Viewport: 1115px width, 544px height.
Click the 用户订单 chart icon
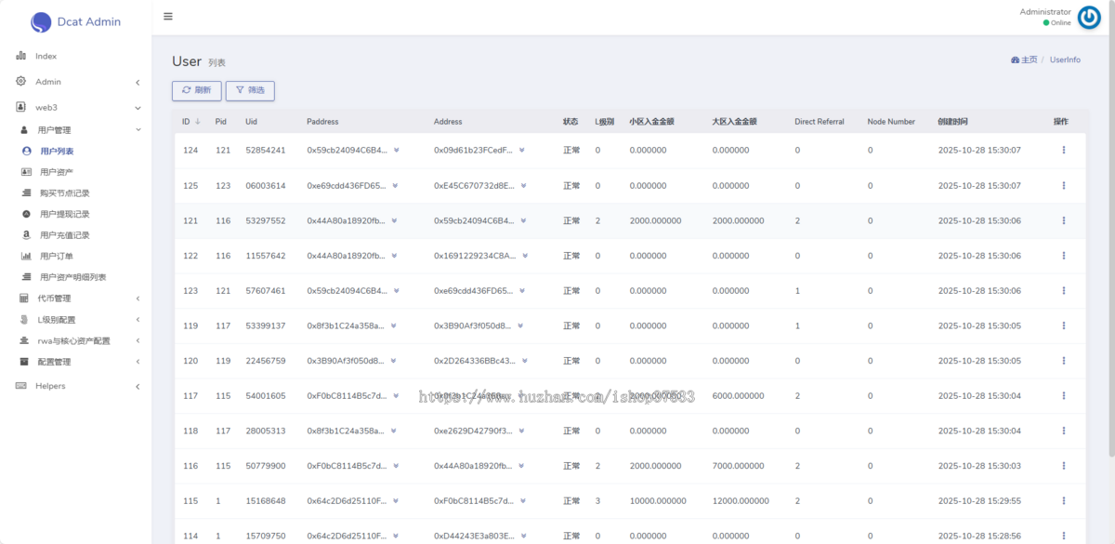tap(26, 256)
